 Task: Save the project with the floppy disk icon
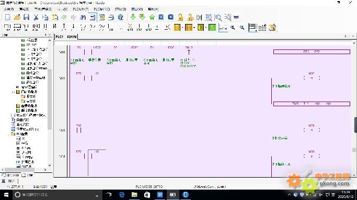pos(27,17)
